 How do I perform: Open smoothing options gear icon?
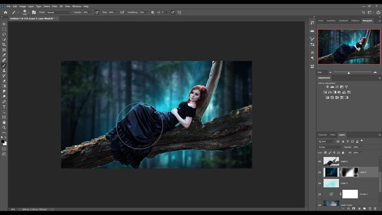[153, 12]
